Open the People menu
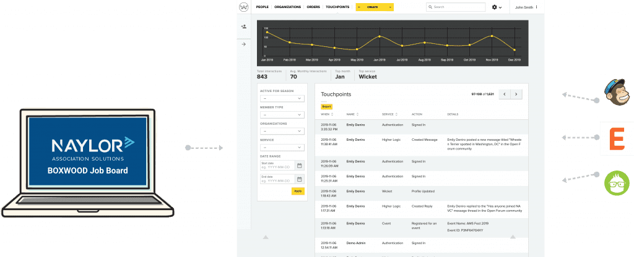The image size is (634, 257). click(263, 7)
